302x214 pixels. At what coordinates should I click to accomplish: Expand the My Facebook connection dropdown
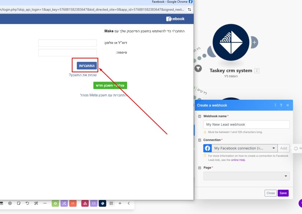tap(244, 148)
